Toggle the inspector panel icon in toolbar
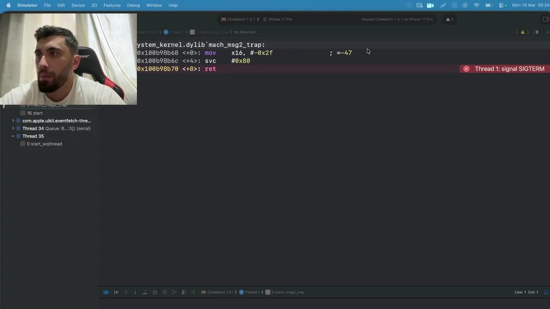Image resolution: width=550 pixels, height=309 pixels. (x=546, y=19)
